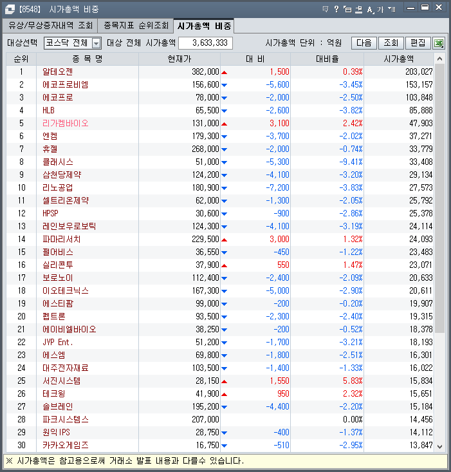The width and height of the screenshot is (451, 472).
Task: Select stock 에코프로 at rank 3
Action: [x=57, y=97]
